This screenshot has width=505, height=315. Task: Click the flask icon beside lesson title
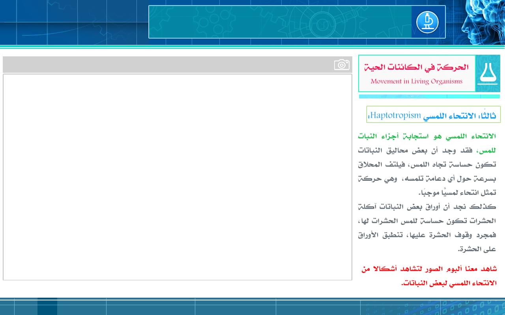(488, 74)
